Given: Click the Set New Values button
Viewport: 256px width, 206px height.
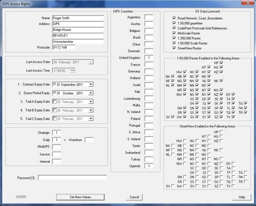Looking at the screenshot, I should 80,197.
